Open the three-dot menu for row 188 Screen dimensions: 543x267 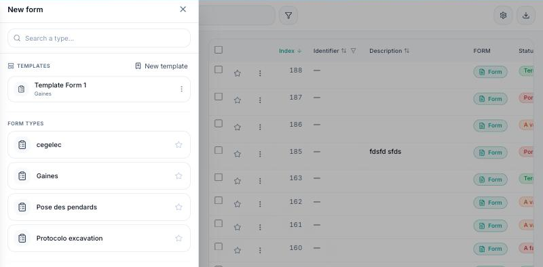click(x=260, y=73)
